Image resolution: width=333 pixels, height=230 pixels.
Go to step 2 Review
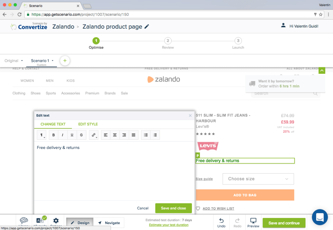[x=168, y=41]
